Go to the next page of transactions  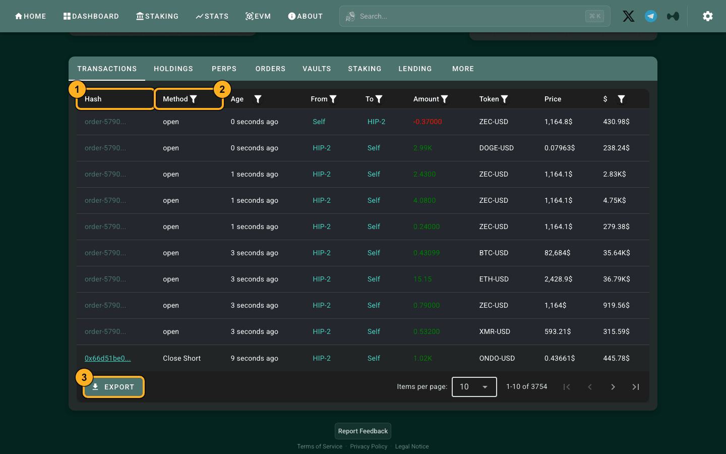613,387
